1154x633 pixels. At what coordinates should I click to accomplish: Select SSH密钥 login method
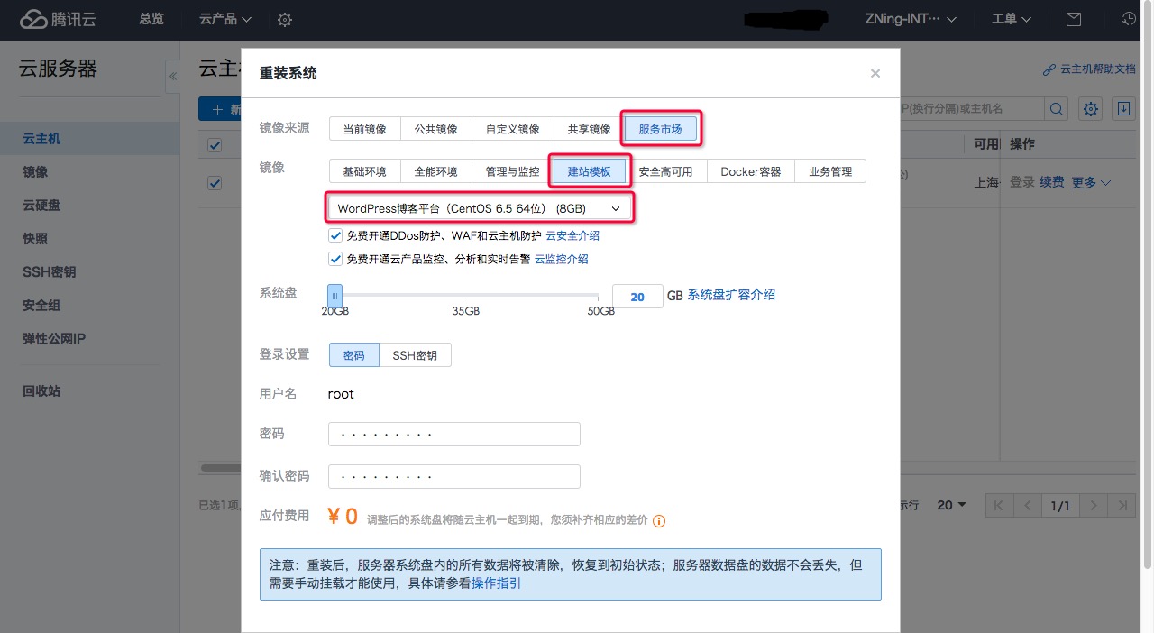(x=415, y=355)
